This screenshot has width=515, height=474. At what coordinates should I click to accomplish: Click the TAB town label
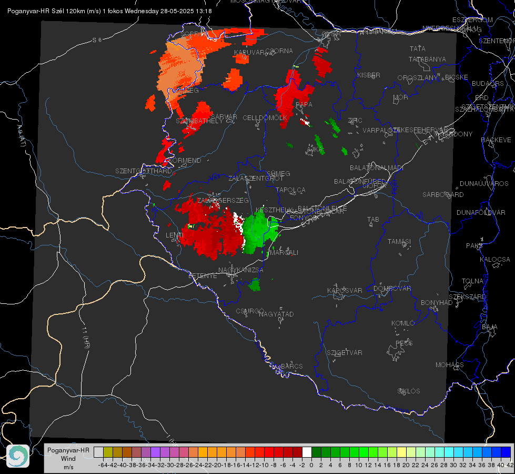tap(373, 220)
